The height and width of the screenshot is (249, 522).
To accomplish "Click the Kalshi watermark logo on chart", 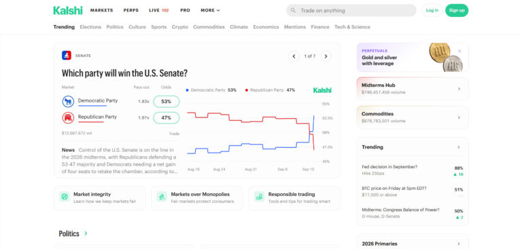I will coord(322,90).
